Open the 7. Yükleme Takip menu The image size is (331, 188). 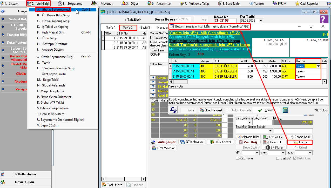pyautogui.click(x=194, y=4)
